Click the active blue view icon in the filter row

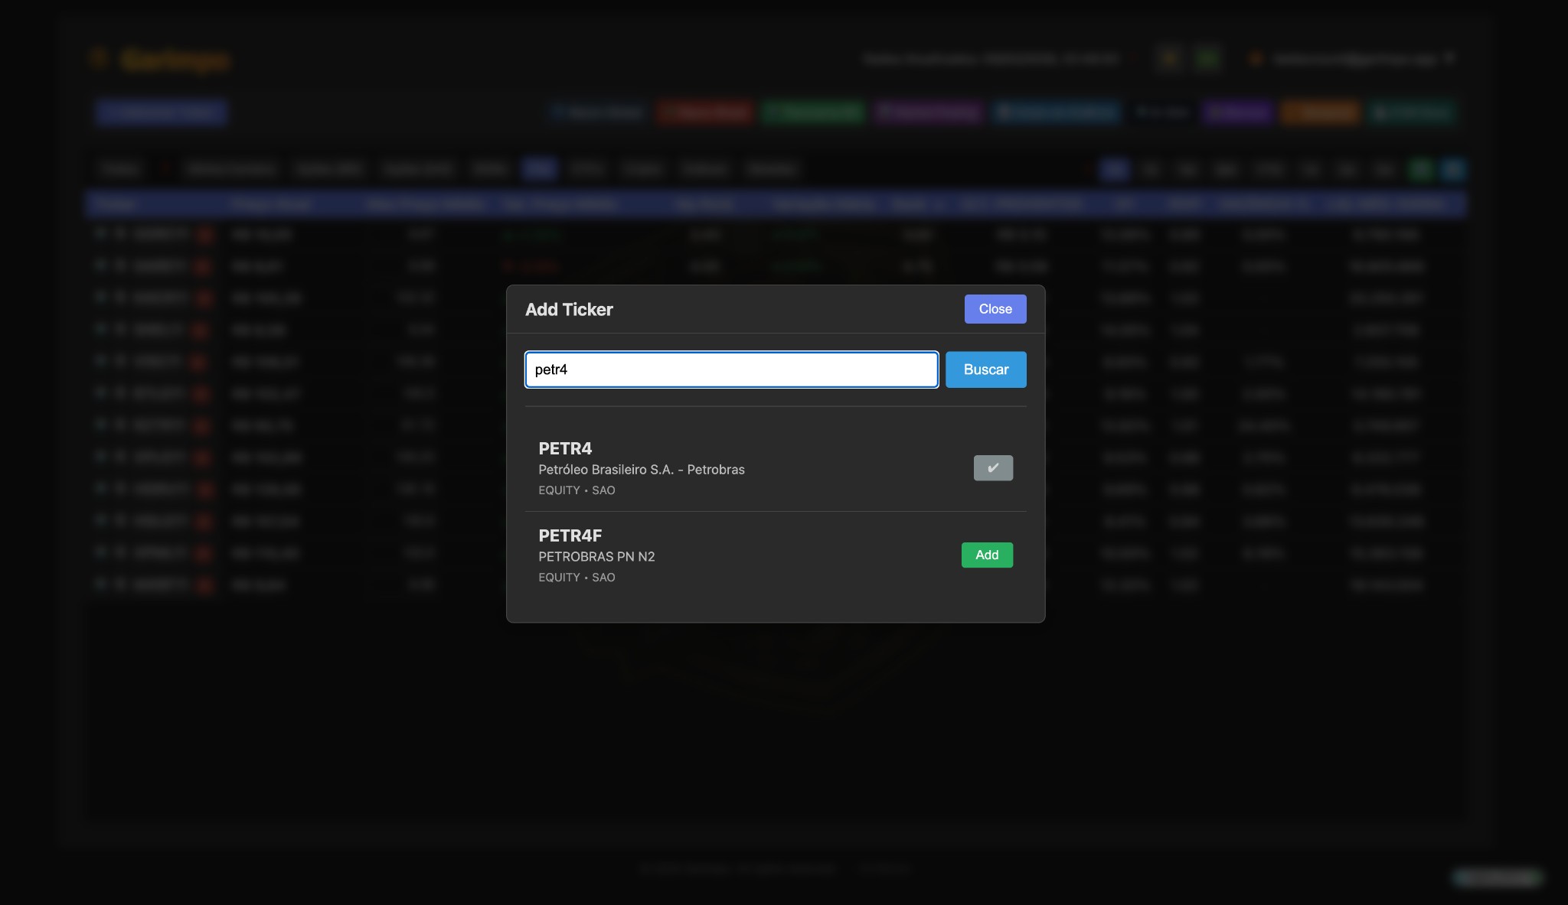[x=1114, y=169]
